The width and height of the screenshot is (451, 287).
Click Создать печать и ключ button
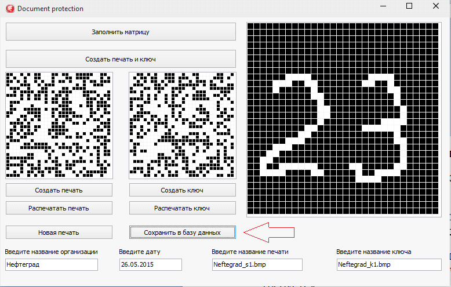click(121, 59)
